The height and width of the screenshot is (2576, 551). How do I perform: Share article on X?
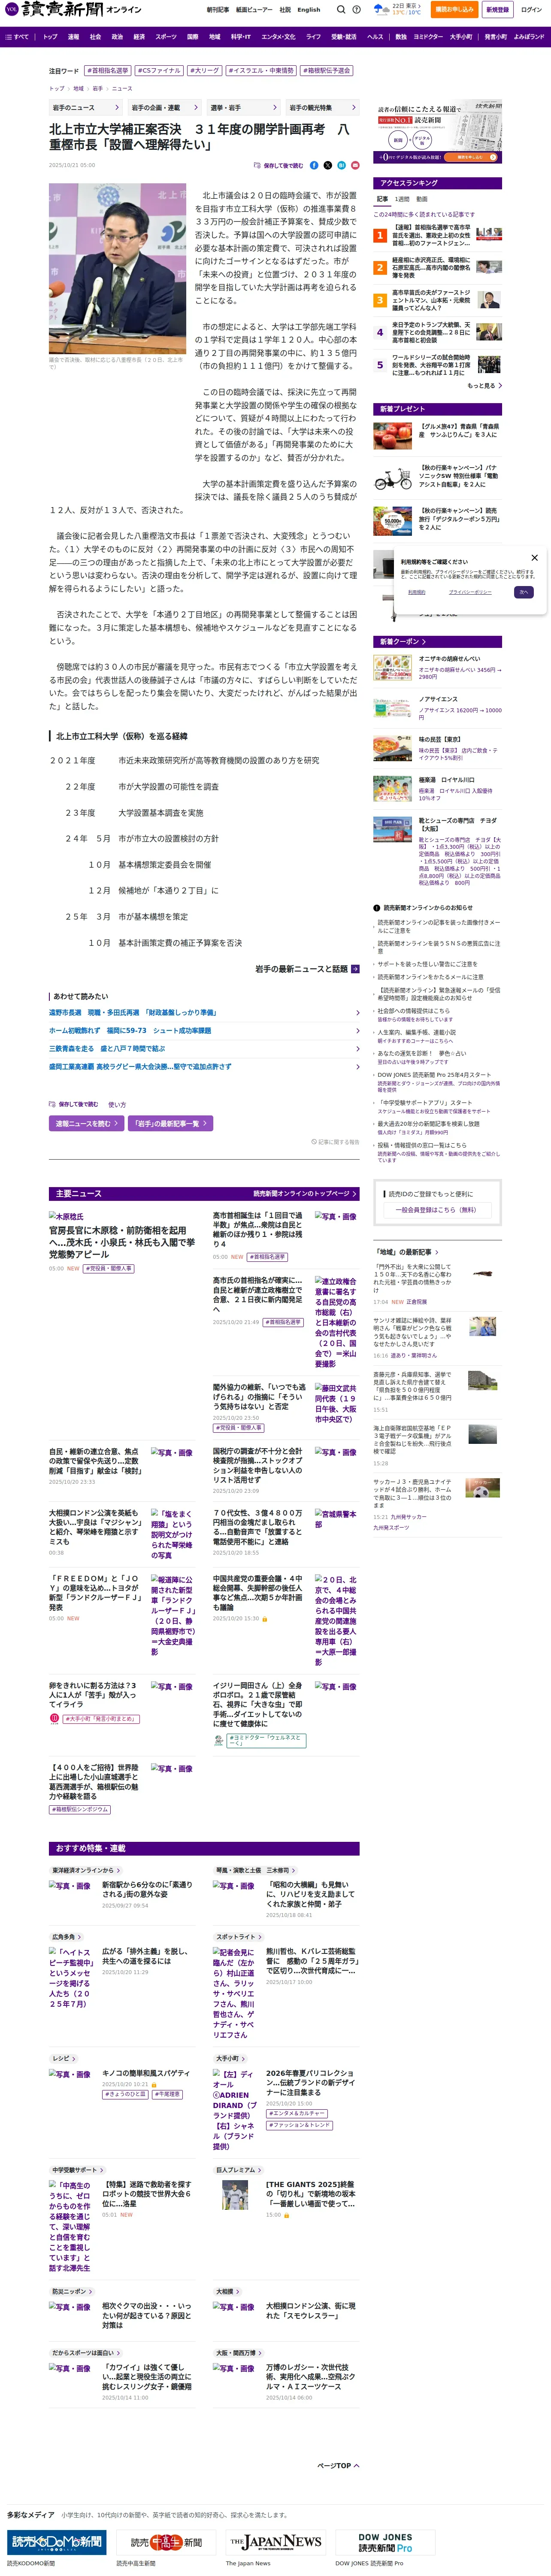point(328,165)
